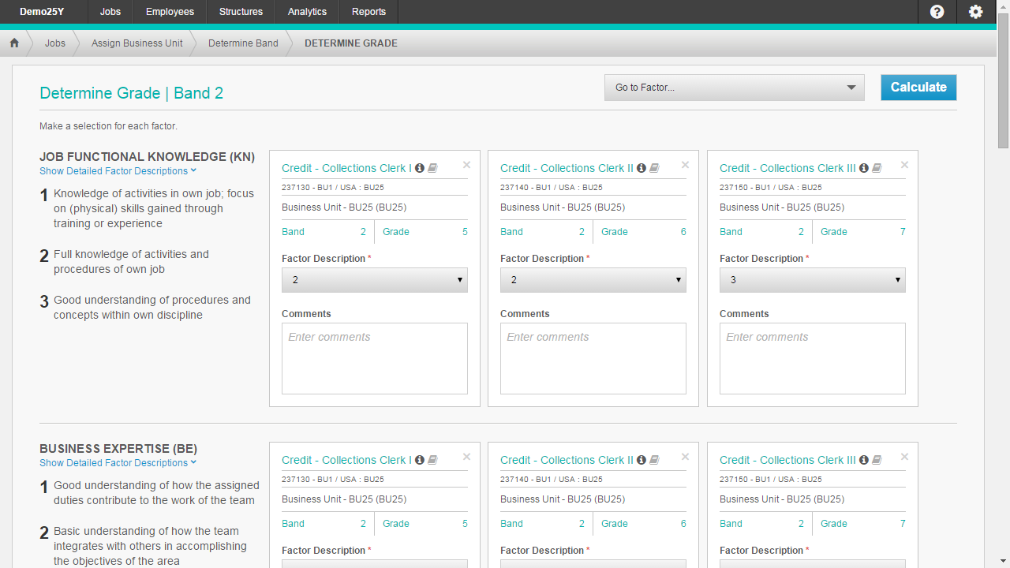
Task: Remove the Credit - Collections Clerk III card
Action: click(904, 165)
